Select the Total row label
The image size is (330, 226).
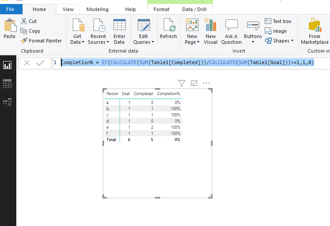tap(111, 140)
